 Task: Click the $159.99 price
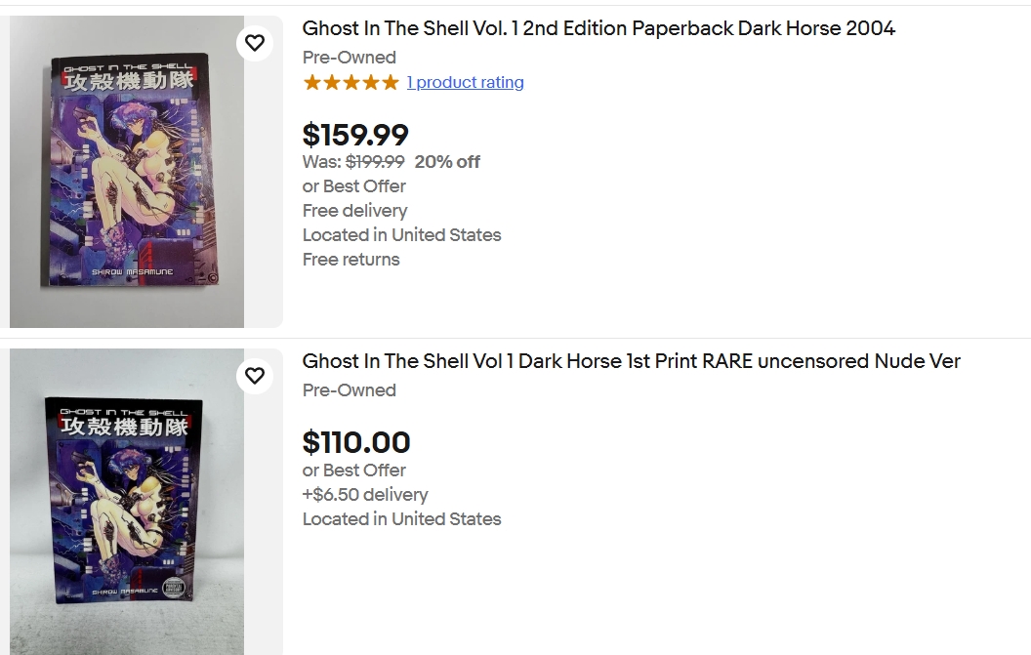[355, 135]
